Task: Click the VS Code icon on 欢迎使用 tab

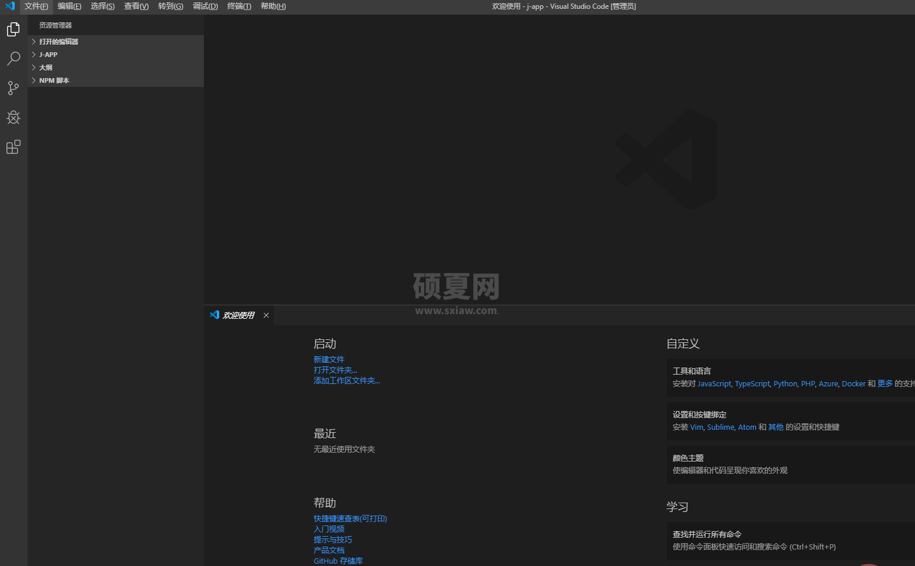Action: 214,315
